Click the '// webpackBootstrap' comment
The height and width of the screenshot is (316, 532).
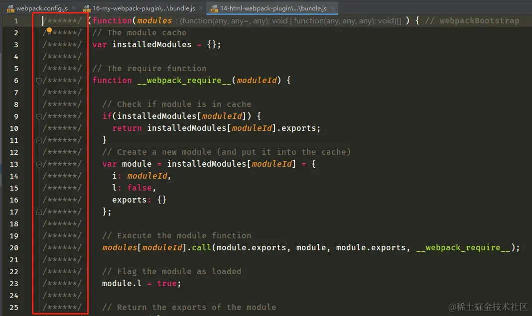pyautogui.click(x=472, y=21)
